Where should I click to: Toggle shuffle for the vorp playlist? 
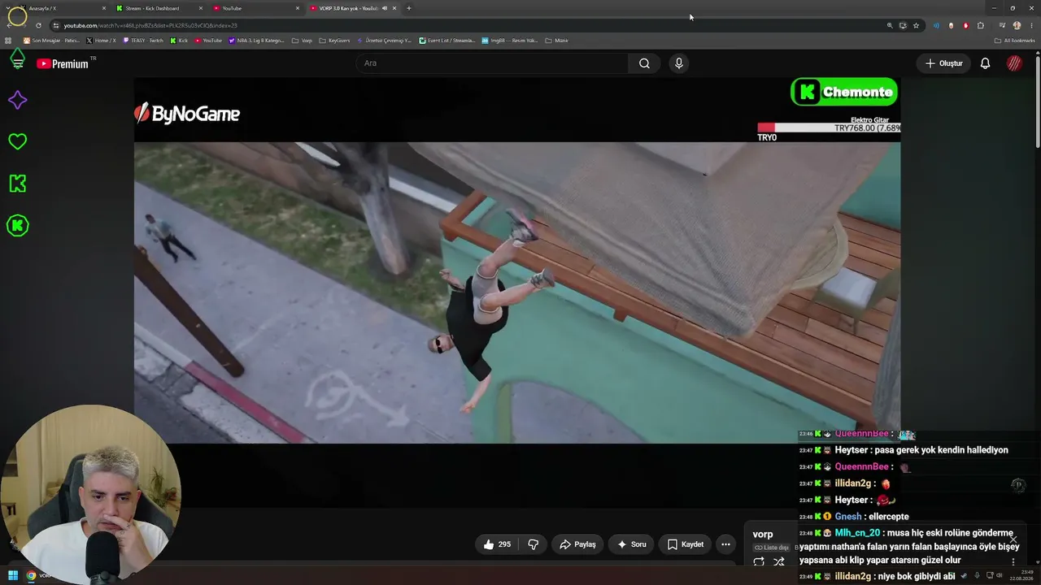(778, 561)
